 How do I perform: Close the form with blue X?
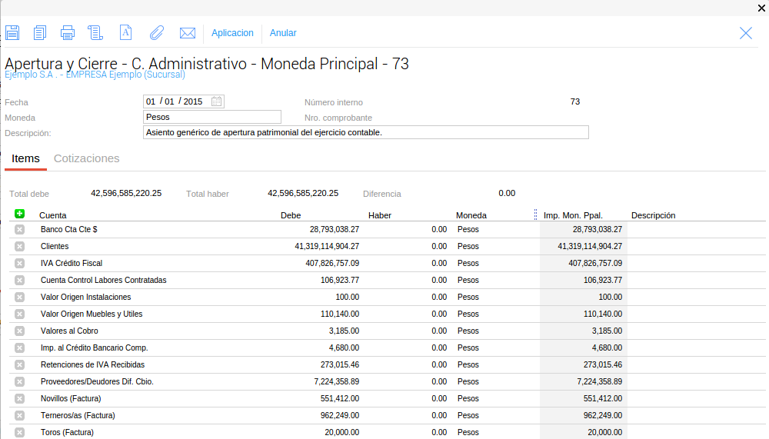(745, 32)
